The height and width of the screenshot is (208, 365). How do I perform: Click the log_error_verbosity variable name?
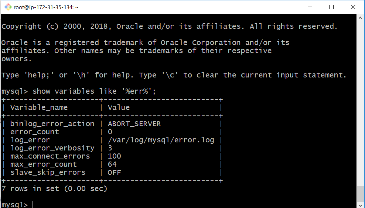coord(52,148)
